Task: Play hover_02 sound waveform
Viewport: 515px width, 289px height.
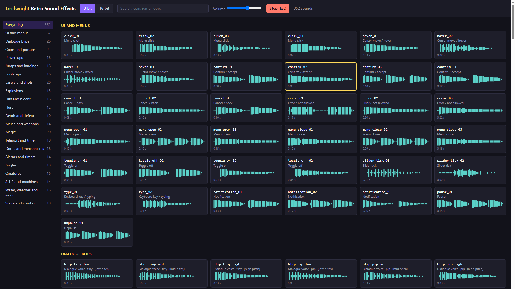Action: (x=470, y=48)
